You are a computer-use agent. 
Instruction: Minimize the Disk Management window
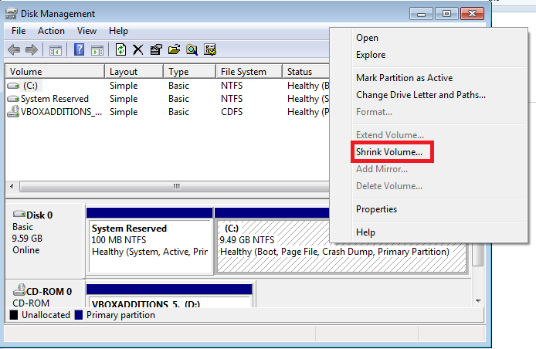point(421,14)
